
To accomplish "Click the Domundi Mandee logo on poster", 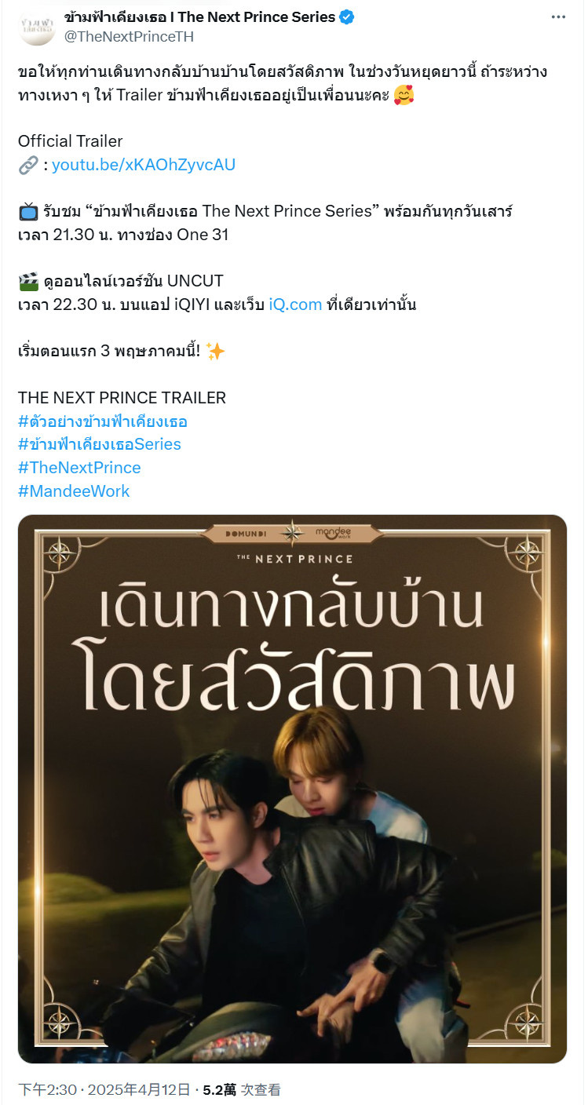I will [x=293, y=534].
